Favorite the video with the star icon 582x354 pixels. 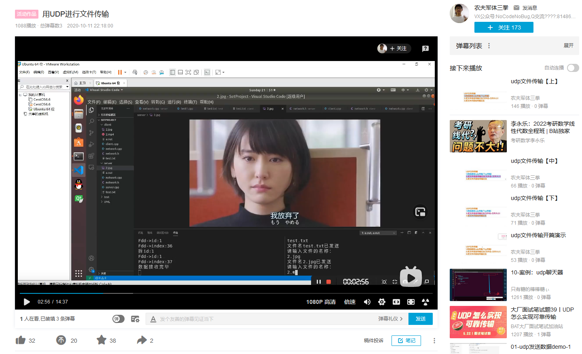[x=102, y=340]
